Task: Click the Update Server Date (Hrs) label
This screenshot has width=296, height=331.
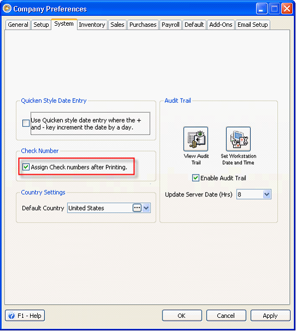Action: (199, 194)
